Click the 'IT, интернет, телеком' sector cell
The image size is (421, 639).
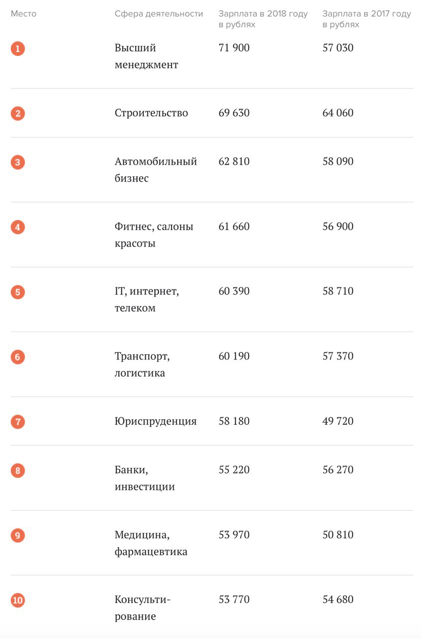pos(147,300)
